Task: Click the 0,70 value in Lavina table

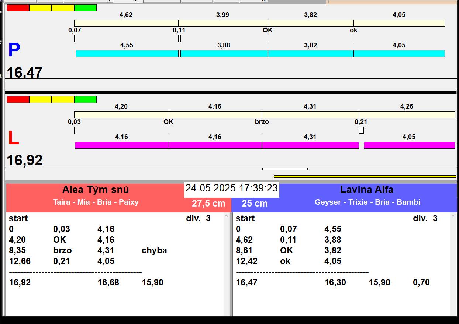Action: pyautogui.click(x=421, y=282)
